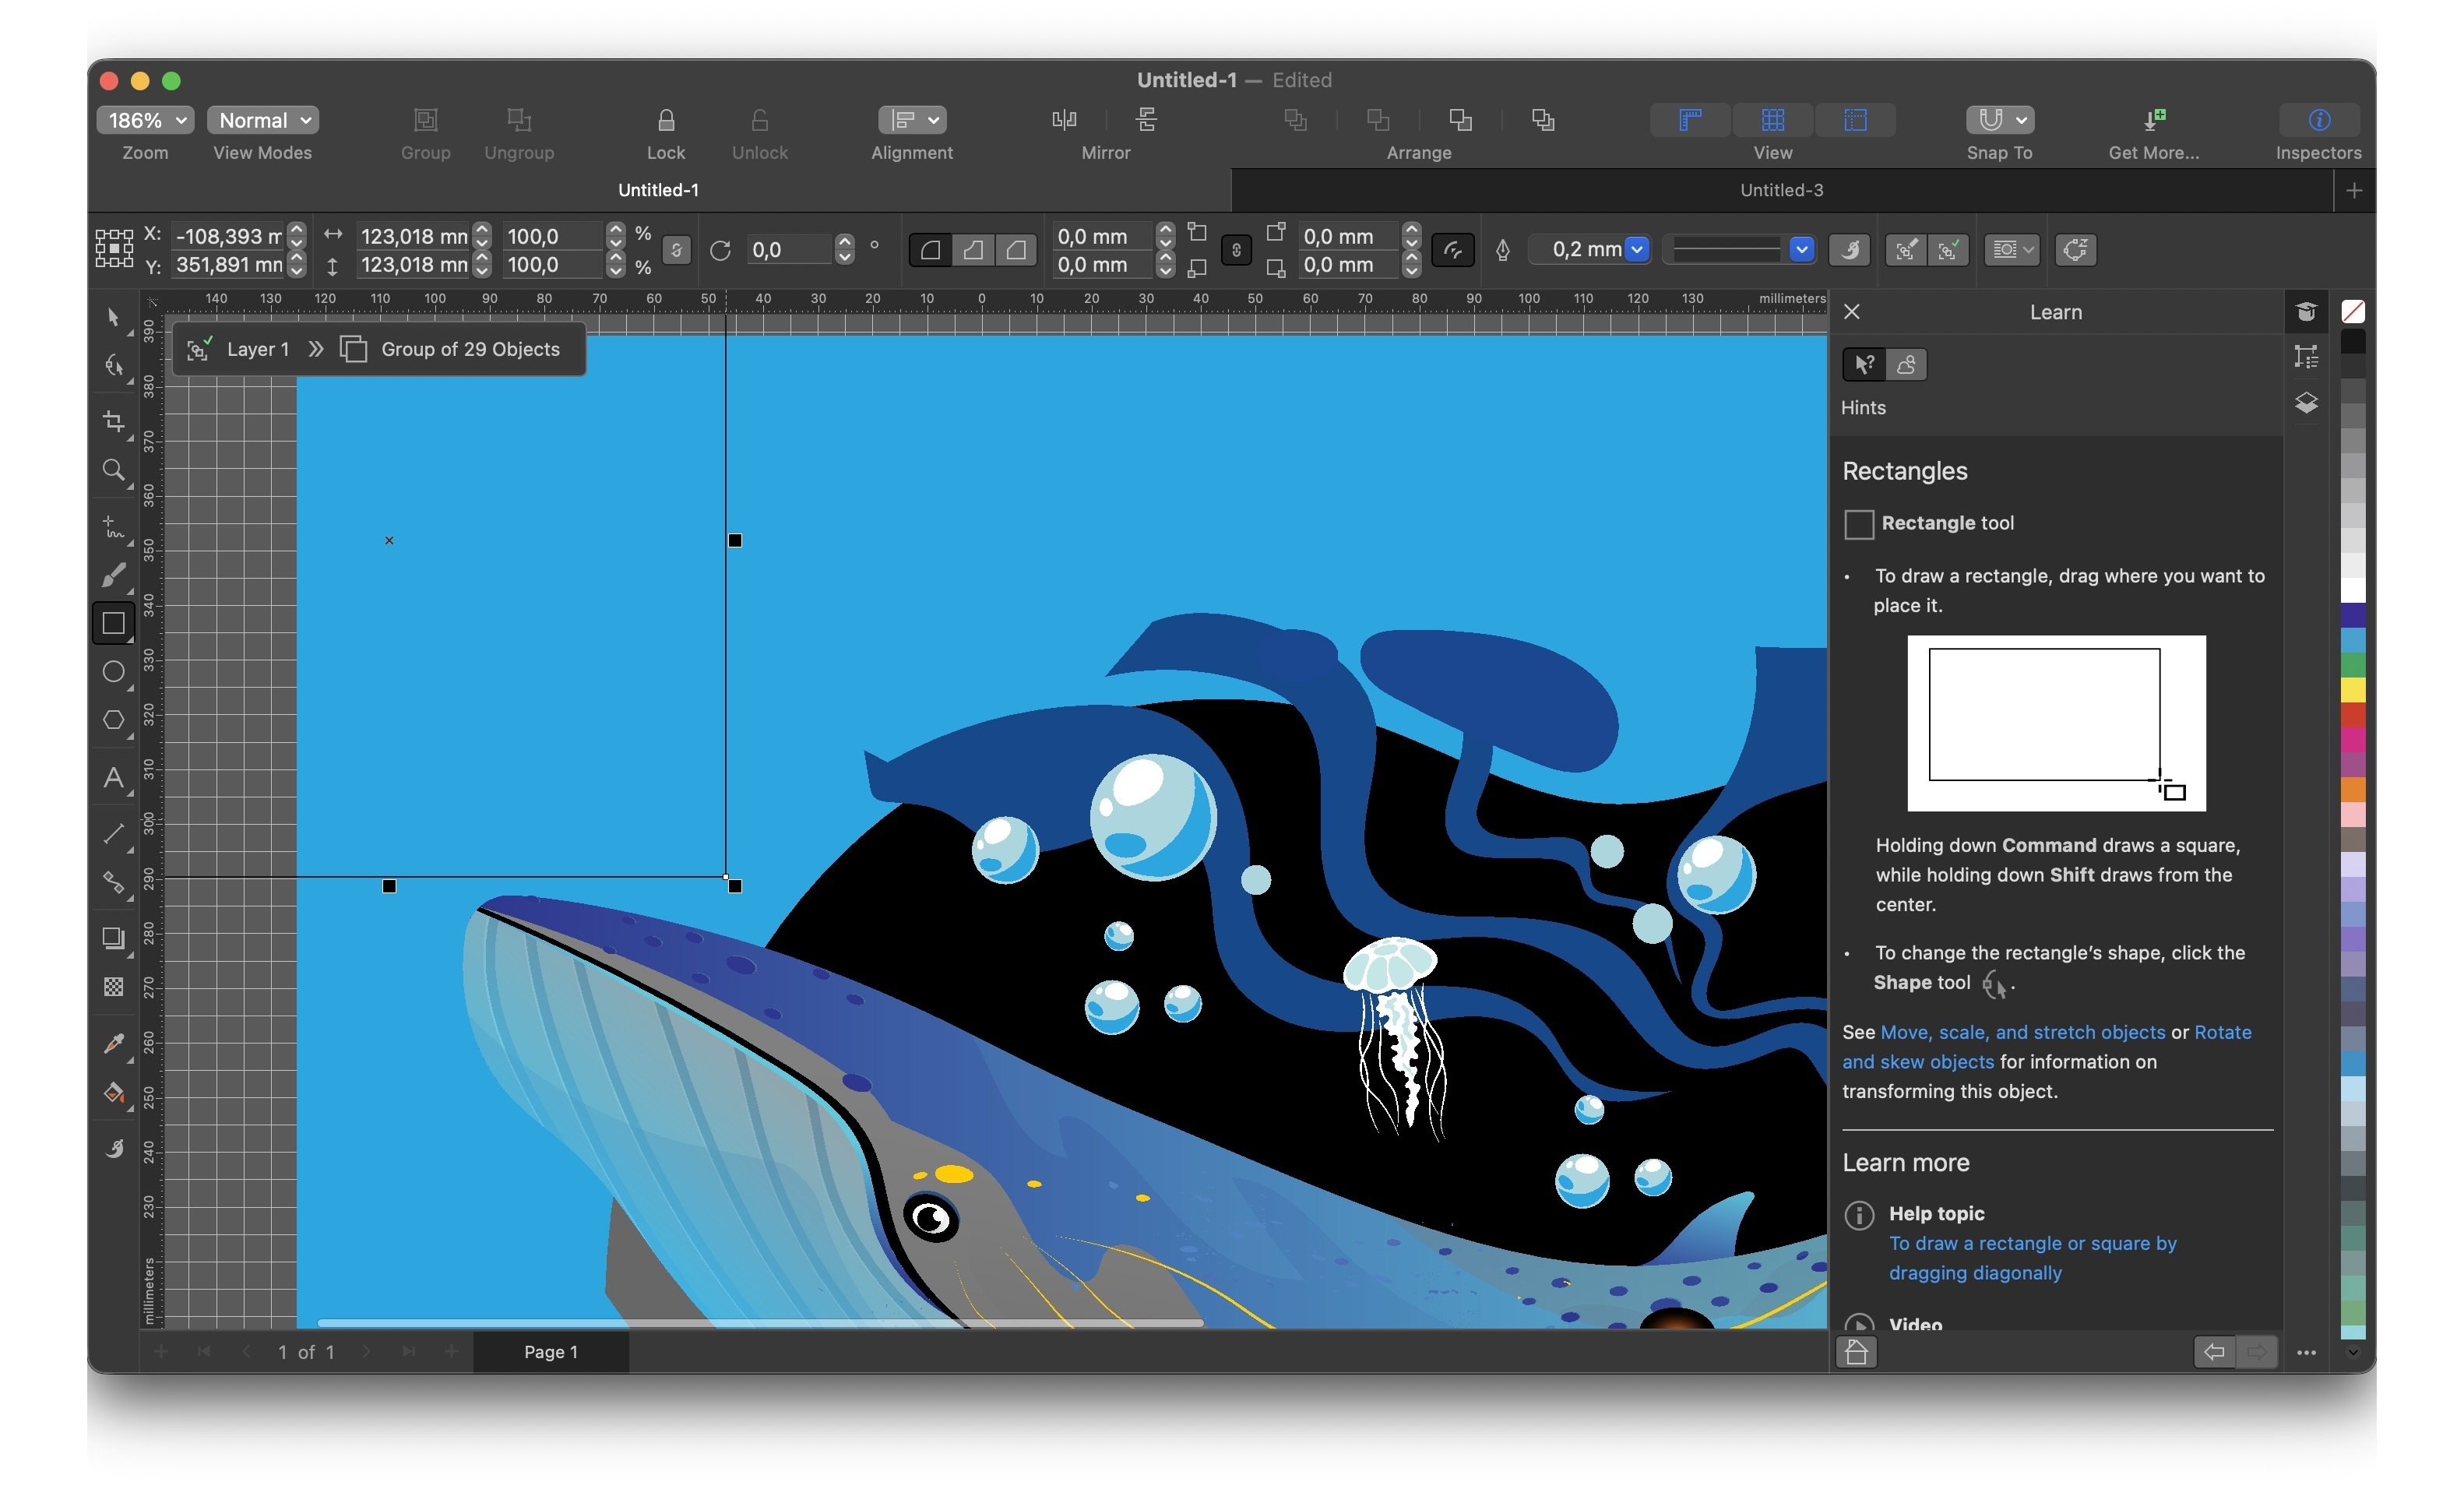
Task: Click the Lock toolbar icon
Action: tap(665, 121)
